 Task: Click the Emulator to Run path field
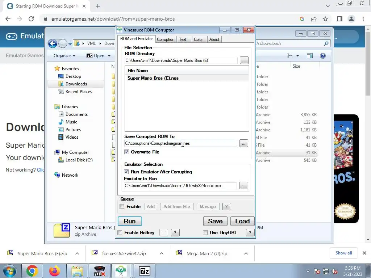pos(180,186)
